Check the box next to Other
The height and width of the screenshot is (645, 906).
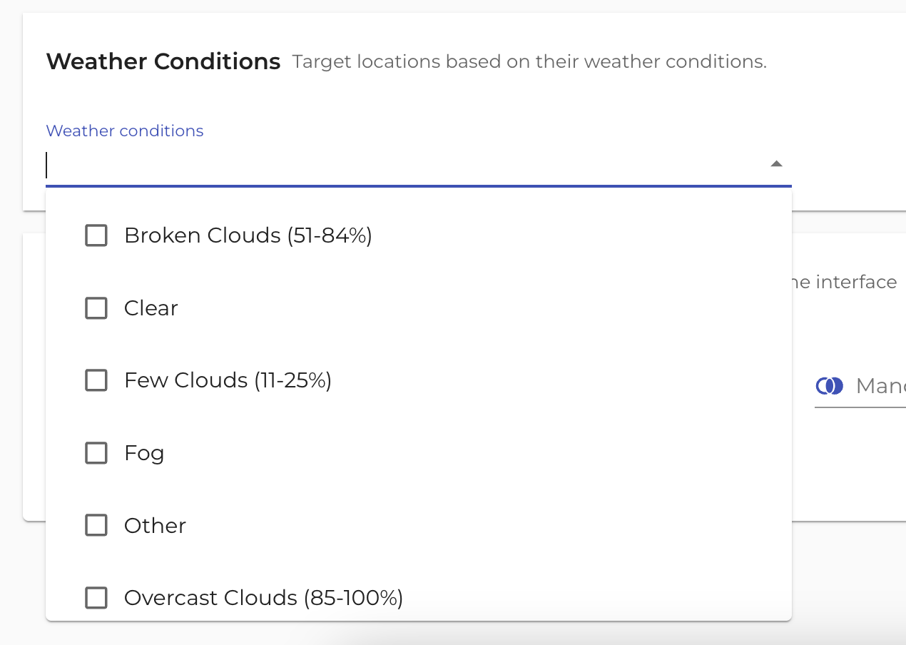coord(96,525)
